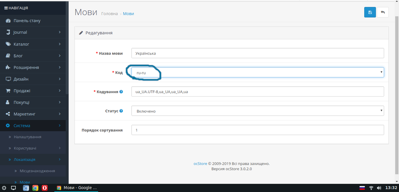Open the taskbar settings gear icon
Viewport: 399px width, 192px height.
(x=4, y=188)
